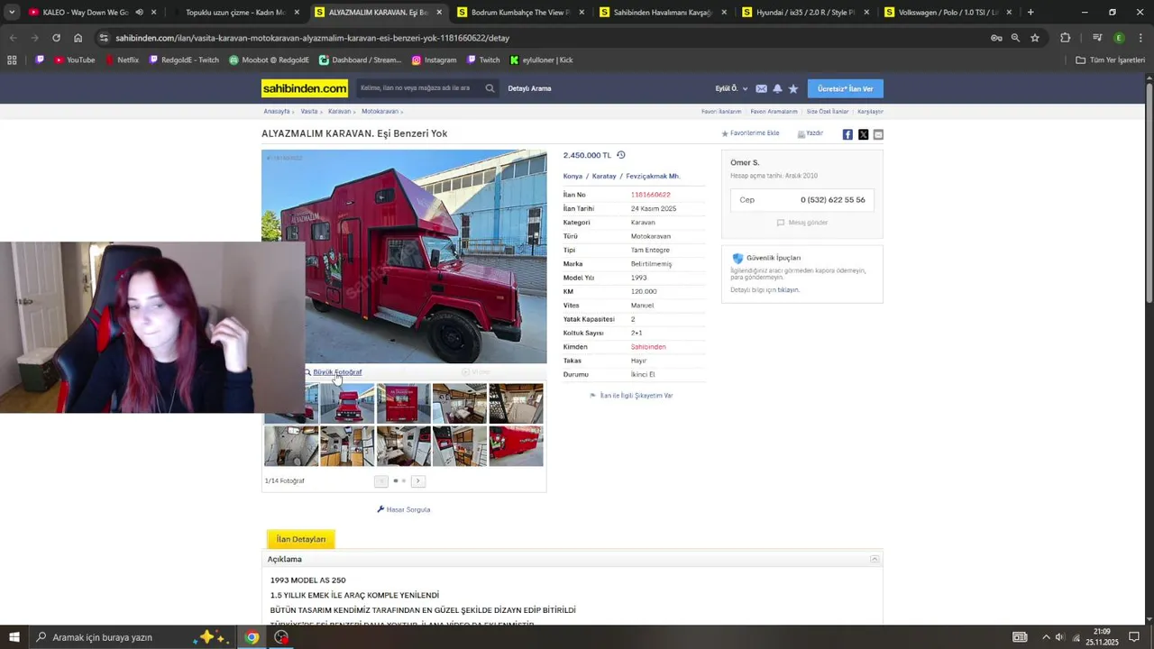Open price history clock icon
1154x649 pixels.
620,155
